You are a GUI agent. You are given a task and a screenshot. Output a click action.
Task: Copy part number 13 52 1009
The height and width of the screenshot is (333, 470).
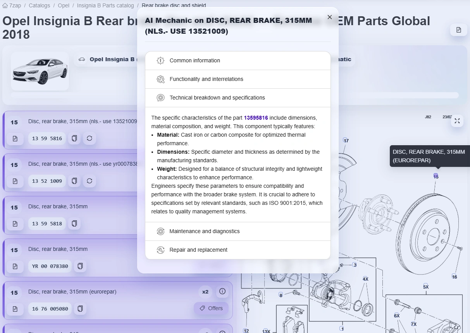pyautogui.click(x=74, y=181)
